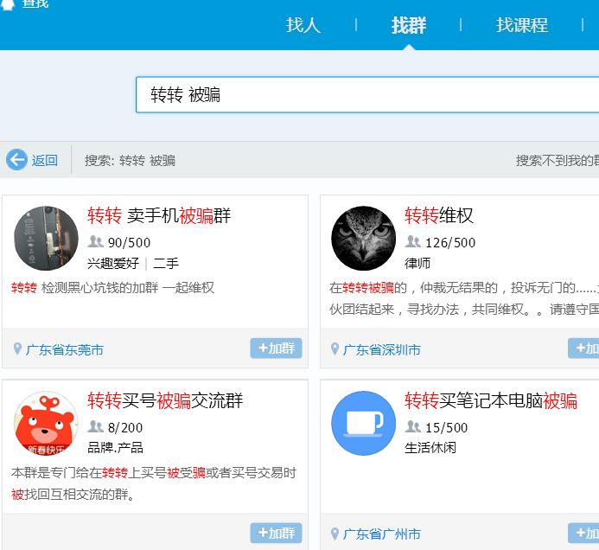Open group title 转转 卖手机被骗群
This screenshot has height=550, width=599.
point(159,215)
